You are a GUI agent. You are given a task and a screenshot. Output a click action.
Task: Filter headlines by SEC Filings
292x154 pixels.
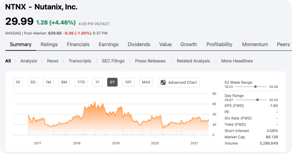113,61
